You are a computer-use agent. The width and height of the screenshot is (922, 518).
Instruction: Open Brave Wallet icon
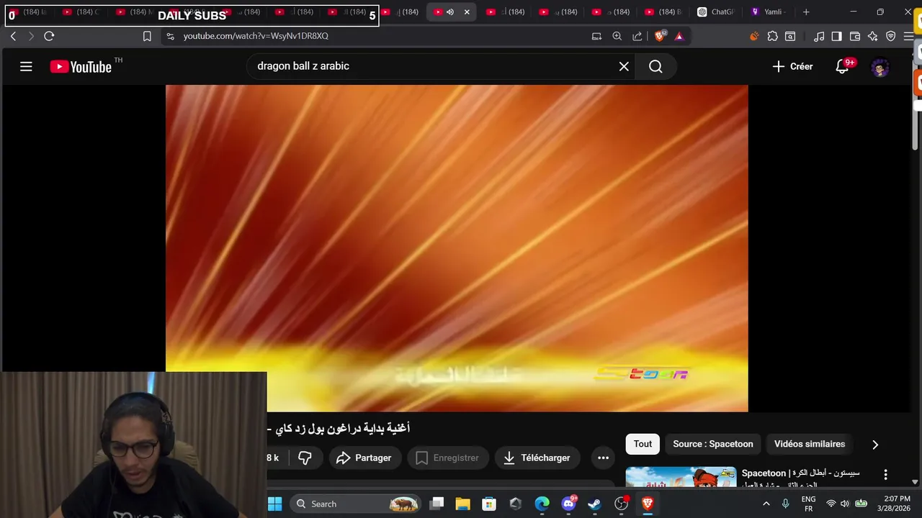(855, 36)
